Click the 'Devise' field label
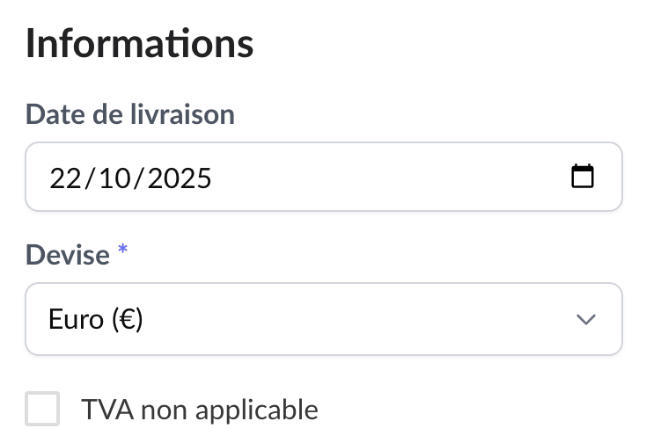Viewport: 646px width, 443px height. click(68, 255)
